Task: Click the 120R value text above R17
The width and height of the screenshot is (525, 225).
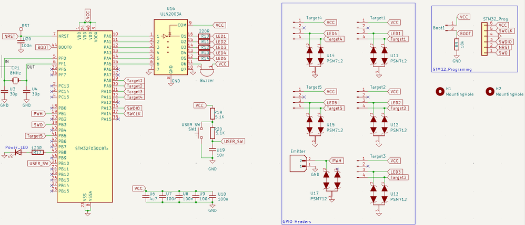Action: pyautogui.click(x=36, y=147)
